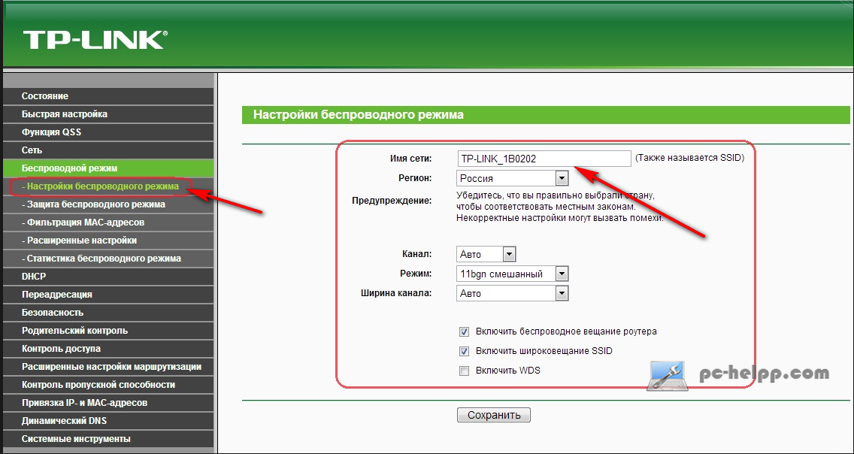Enable the Включить WDS checkbox
This screenshot has width=854, height=454.
[464, 371]
